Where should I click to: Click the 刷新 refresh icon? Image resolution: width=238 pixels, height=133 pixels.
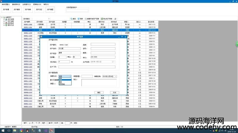click(79, 19)
